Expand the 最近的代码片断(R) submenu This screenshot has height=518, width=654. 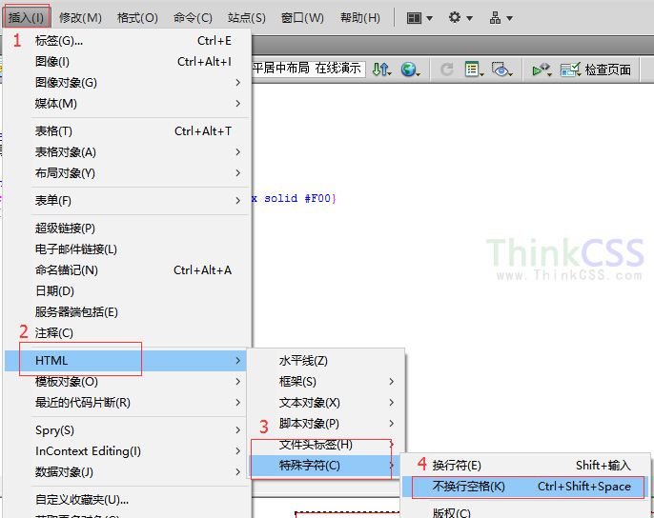127,403
